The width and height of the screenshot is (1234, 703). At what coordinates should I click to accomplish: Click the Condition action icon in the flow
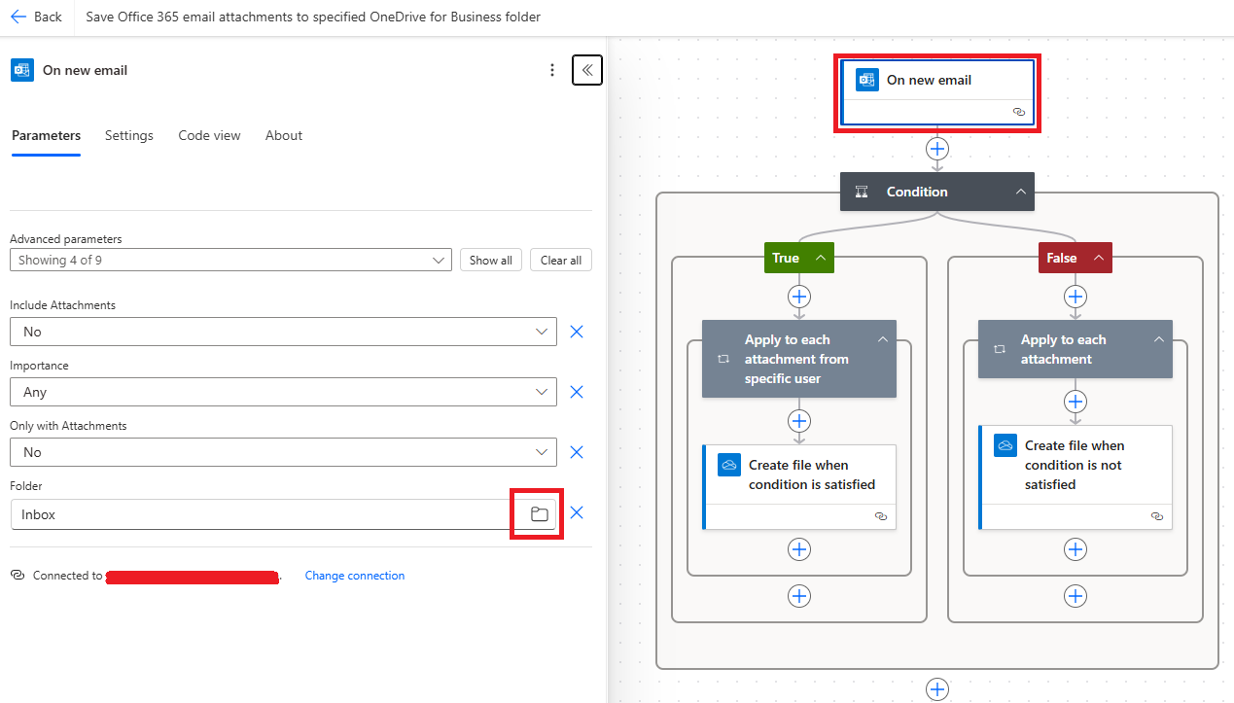[x=861, y=192]
